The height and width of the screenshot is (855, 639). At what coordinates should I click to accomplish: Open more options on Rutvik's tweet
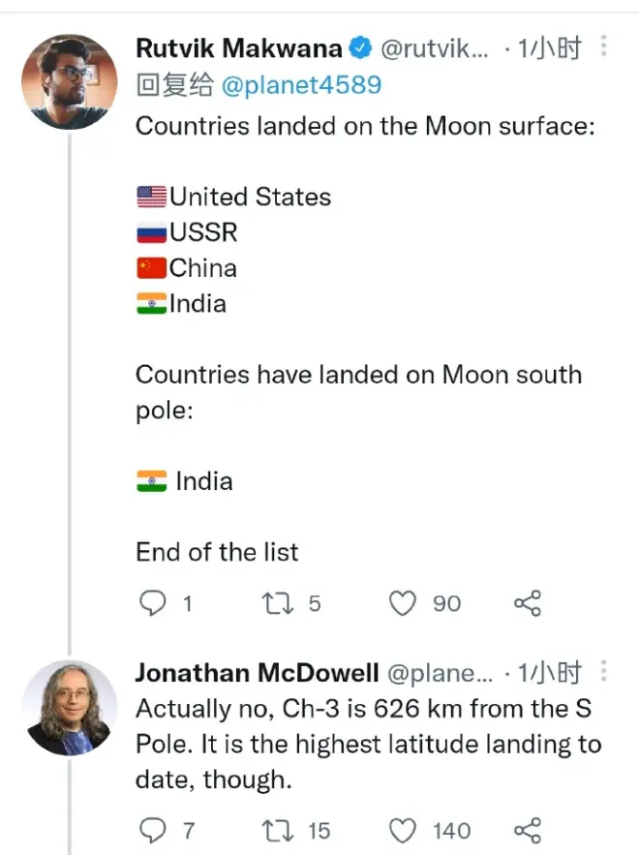tap(604, 46)
